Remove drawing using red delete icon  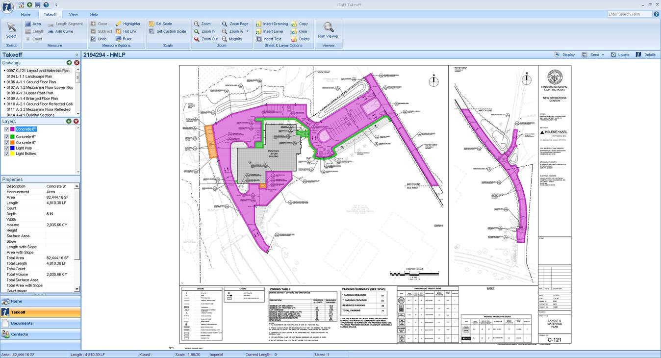click(76, 63)
